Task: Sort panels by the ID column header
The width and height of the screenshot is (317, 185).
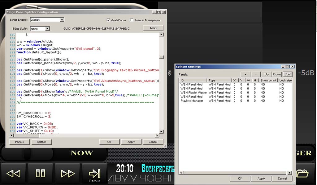Action: click(x=193, y=80)
